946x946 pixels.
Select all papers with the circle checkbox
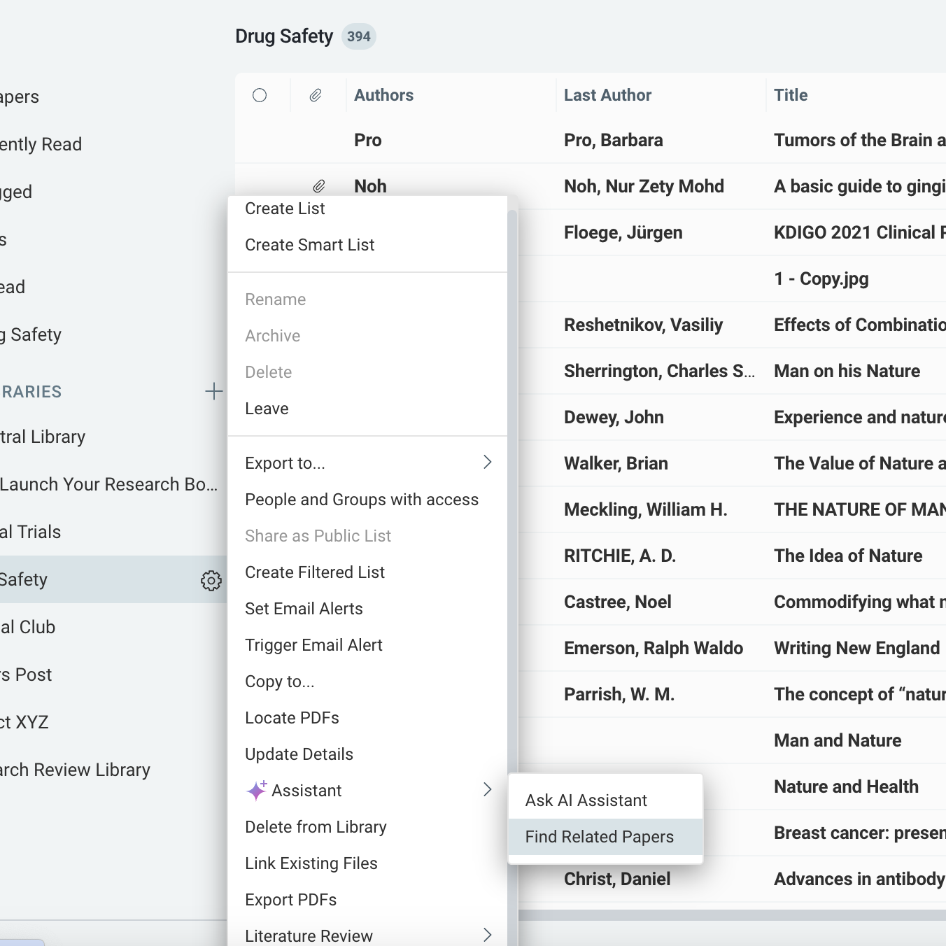(260, 95)
